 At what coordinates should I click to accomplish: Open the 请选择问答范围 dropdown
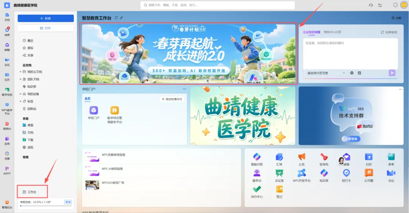(326, 73)
